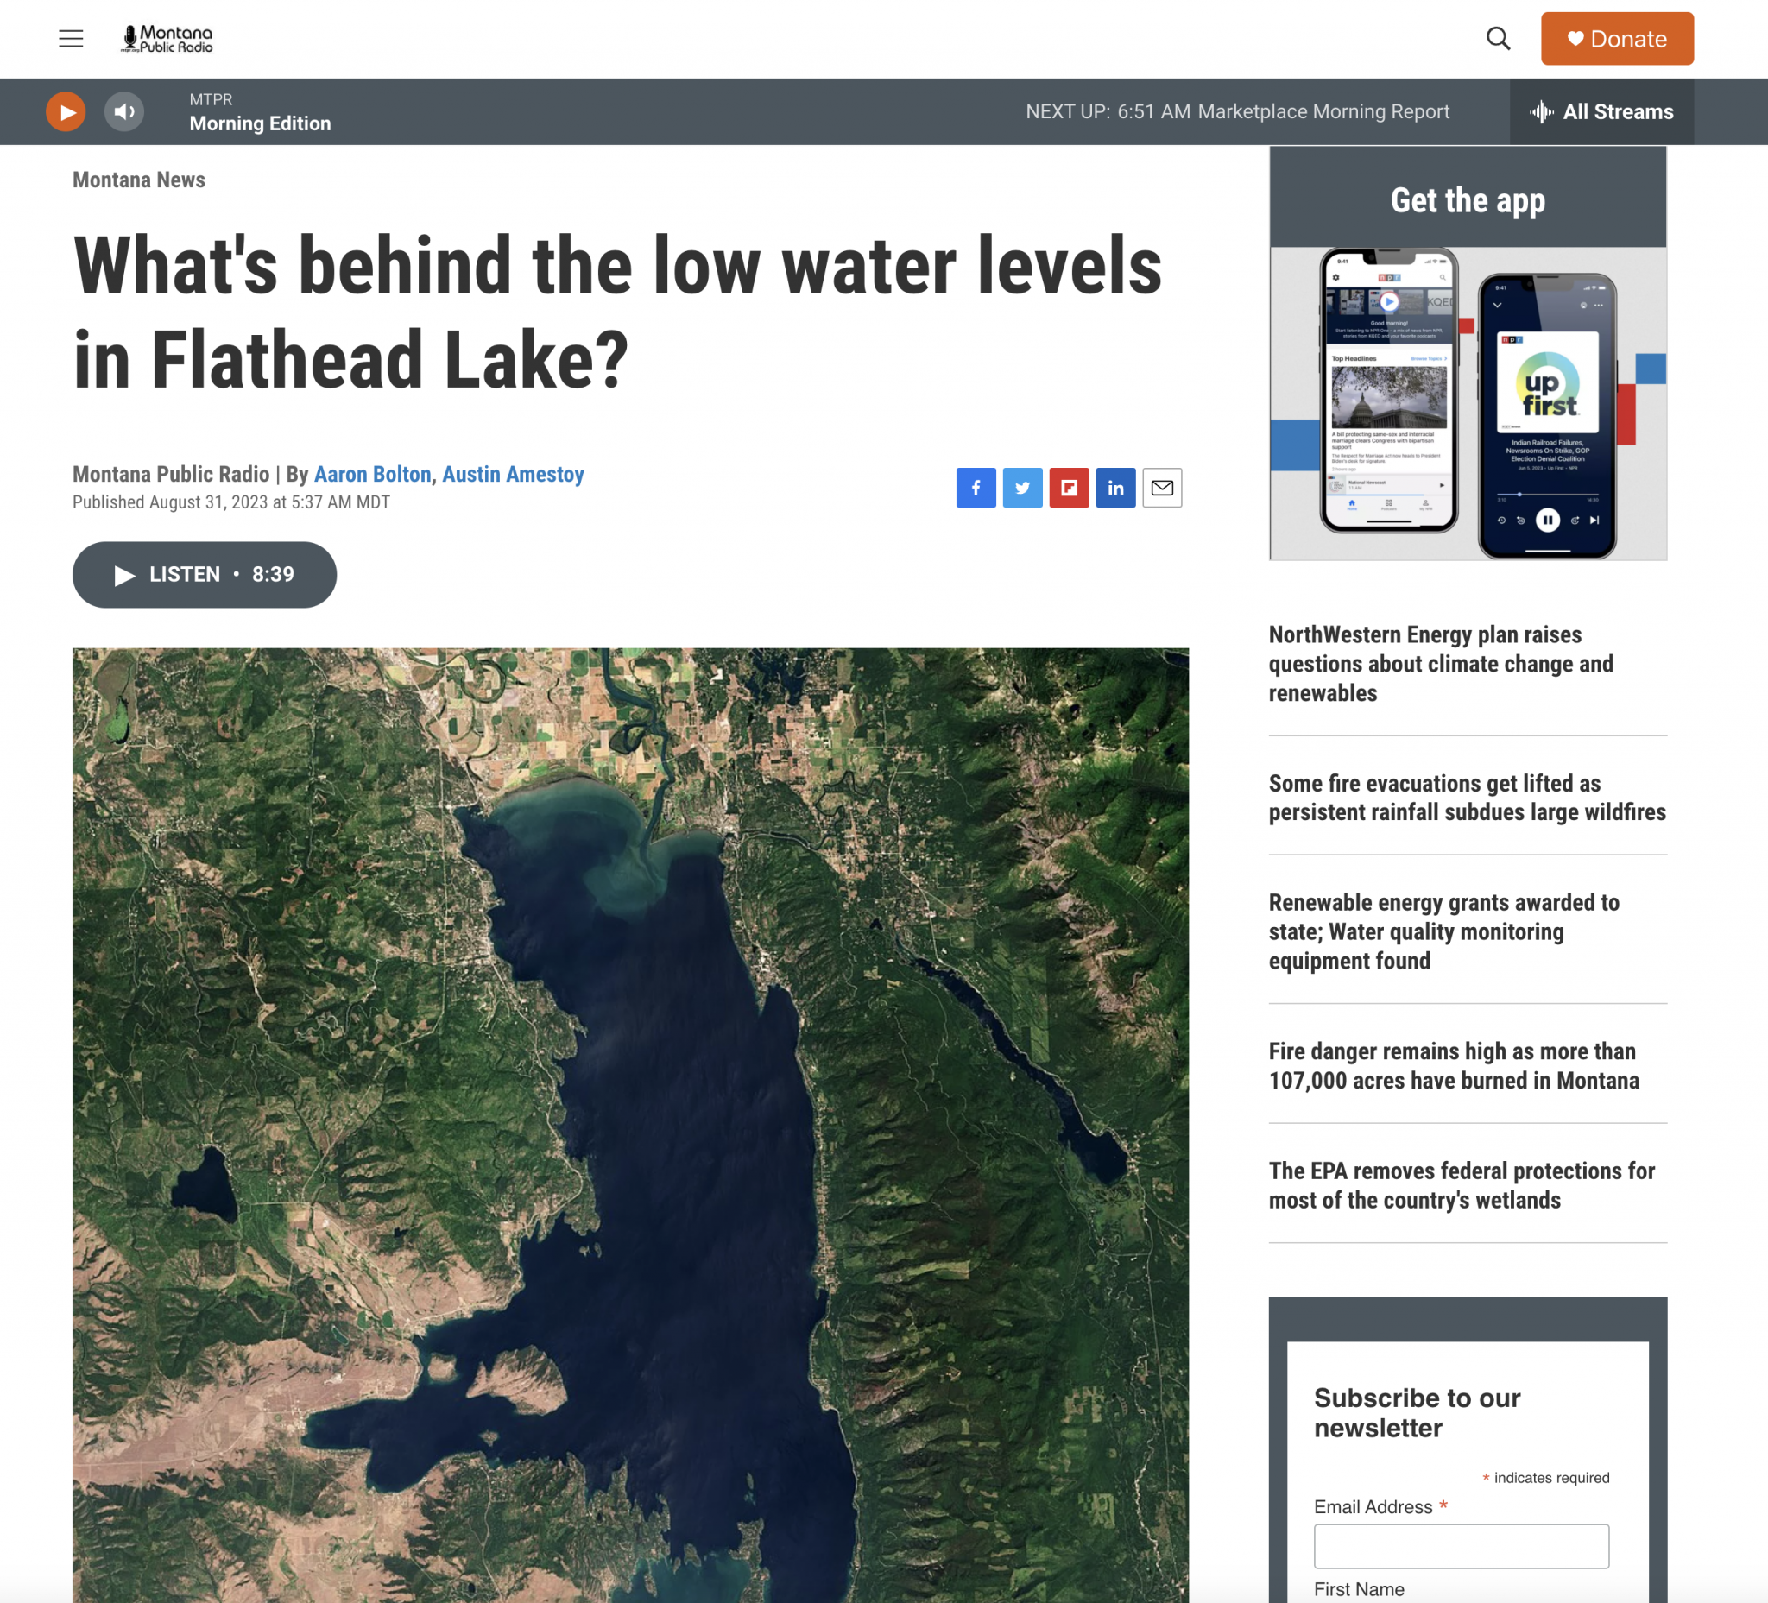Open the site search magnifier
Viewport: 1768px width, 1603px height.
click(1498, 39)
